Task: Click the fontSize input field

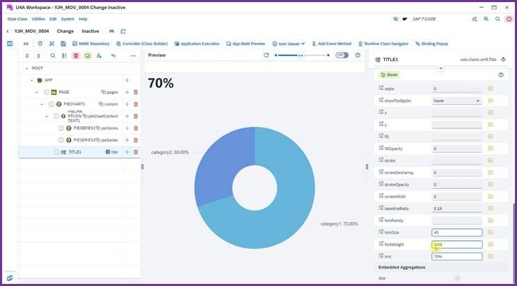Action: click(456, 233)
